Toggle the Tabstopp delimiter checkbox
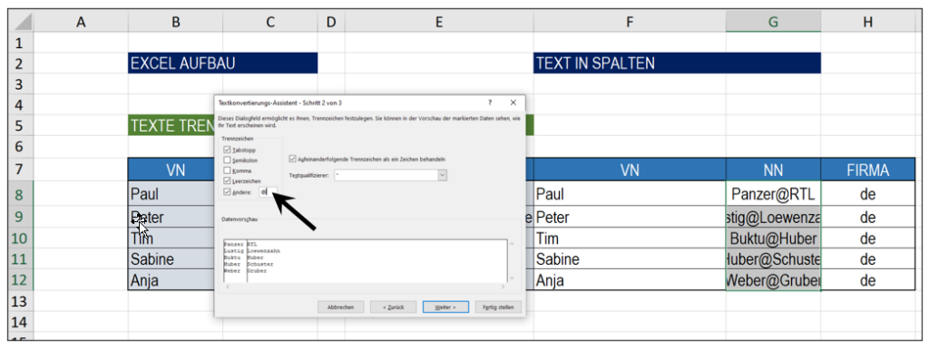 click(228, 150)
